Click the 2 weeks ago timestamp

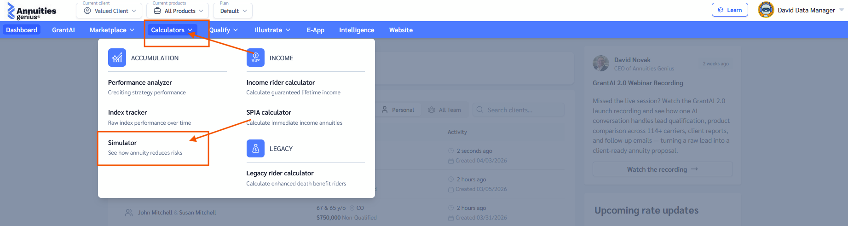tap(715, 64)
